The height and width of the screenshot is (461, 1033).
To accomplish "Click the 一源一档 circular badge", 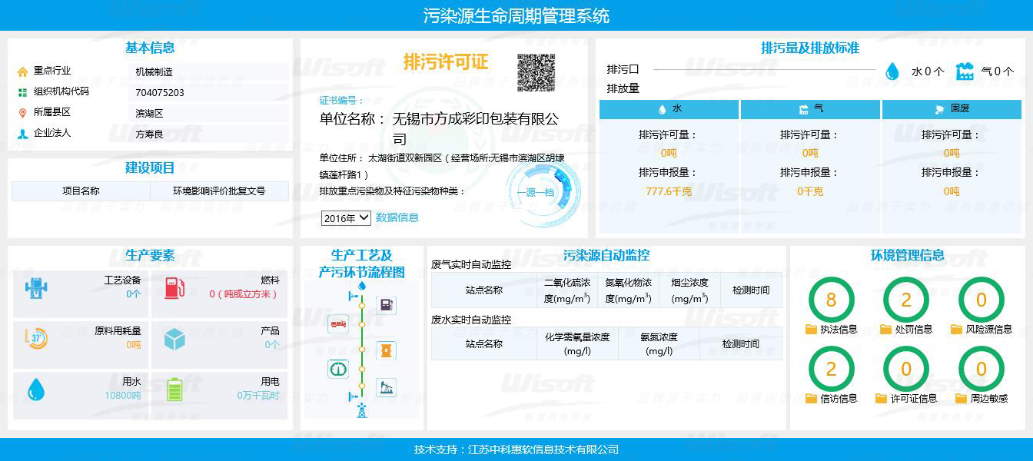I will tap(536, 192).
